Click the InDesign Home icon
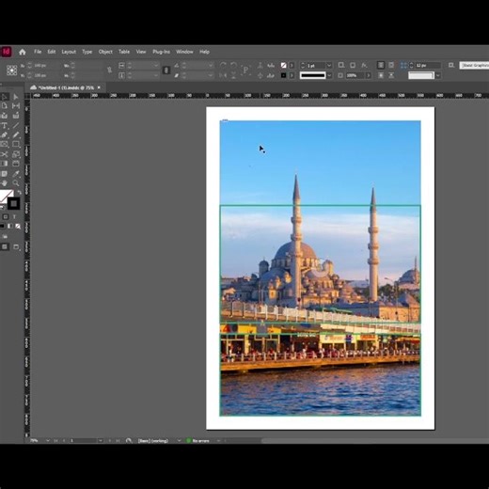The image size is (489, 489). click(x=23, y=52)
